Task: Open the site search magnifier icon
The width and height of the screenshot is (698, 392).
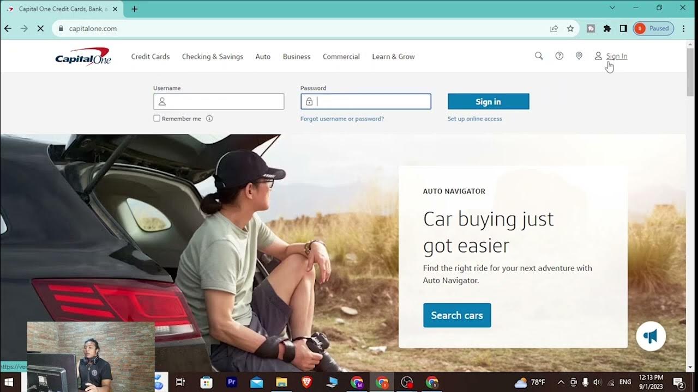Action: pyautogui.click(x=539, y=56)
